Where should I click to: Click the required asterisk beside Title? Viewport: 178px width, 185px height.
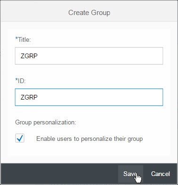[16, 38]
